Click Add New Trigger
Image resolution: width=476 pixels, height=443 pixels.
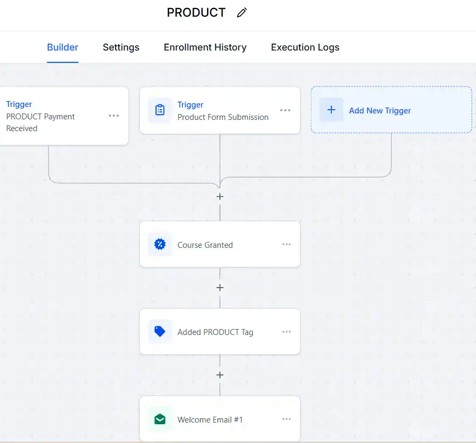pyautogui.click(x=392, y=110)
